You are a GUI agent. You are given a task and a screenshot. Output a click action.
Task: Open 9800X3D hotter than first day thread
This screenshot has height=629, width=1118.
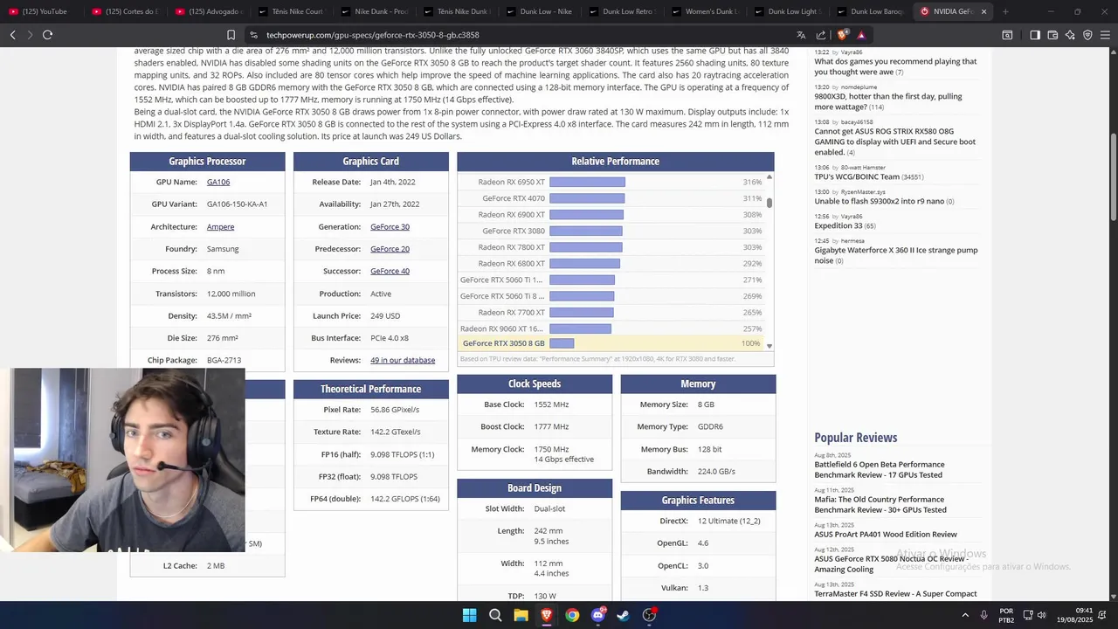[888, 101]
